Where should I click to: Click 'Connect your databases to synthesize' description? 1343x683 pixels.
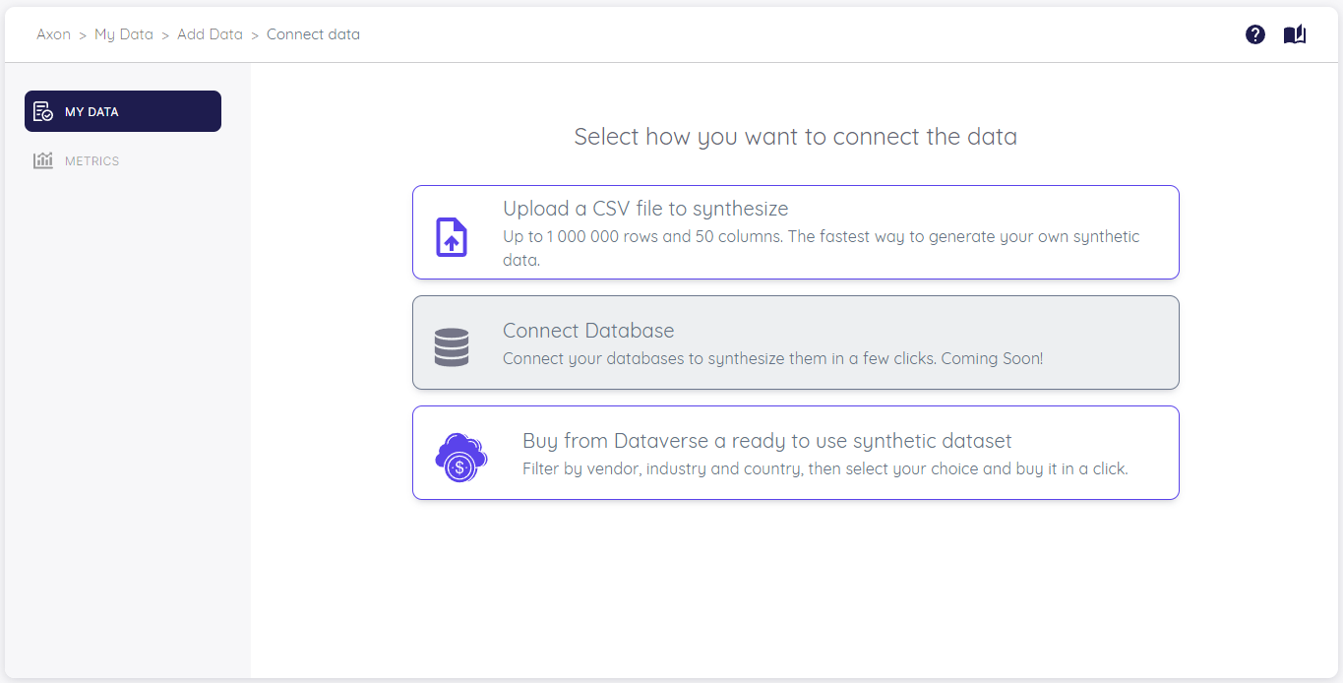tap(772, 358)
